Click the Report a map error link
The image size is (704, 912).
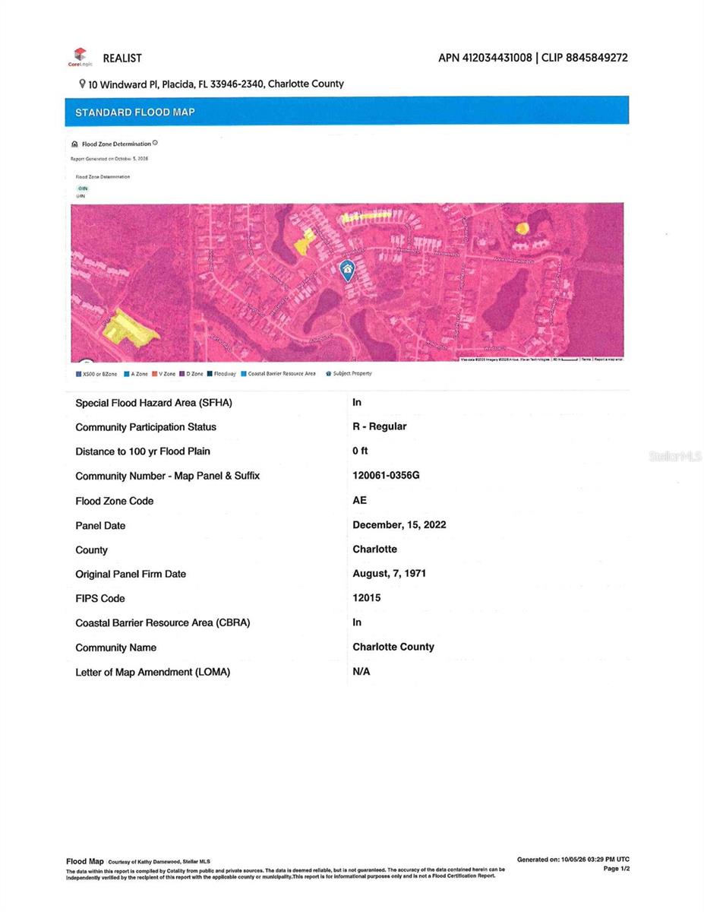[x=609, y=359]
